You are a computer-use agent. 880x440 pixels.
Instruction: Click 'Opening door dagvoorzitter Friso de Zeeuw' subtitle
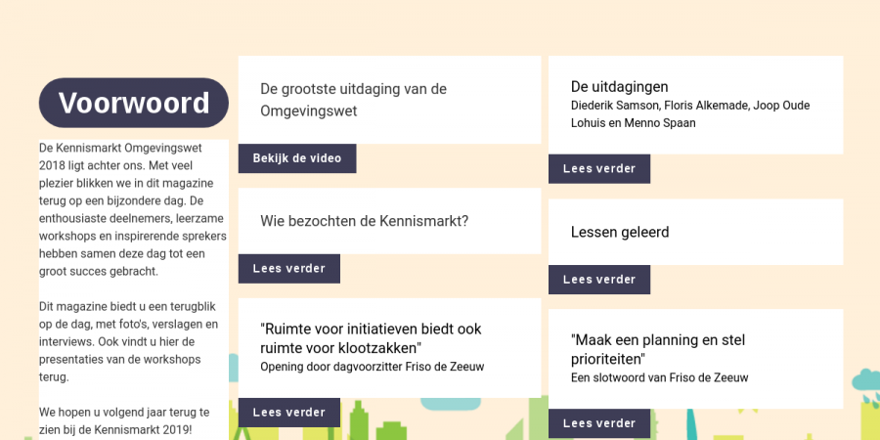click(x=372, y=367)
